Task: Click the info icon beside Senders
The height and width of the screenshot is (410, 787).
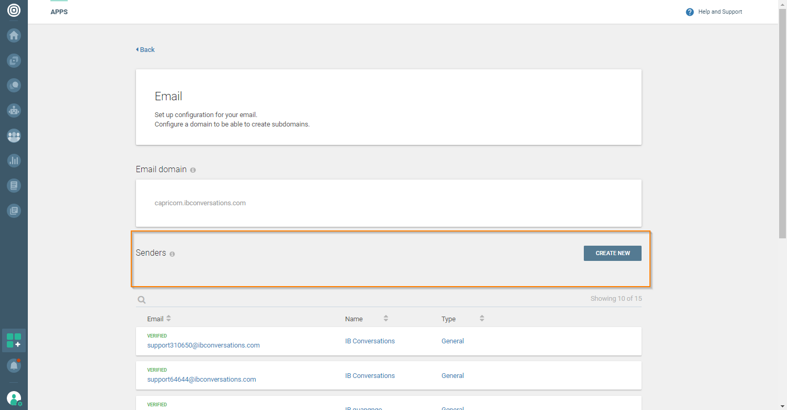Action: click(x=172, y=254)
